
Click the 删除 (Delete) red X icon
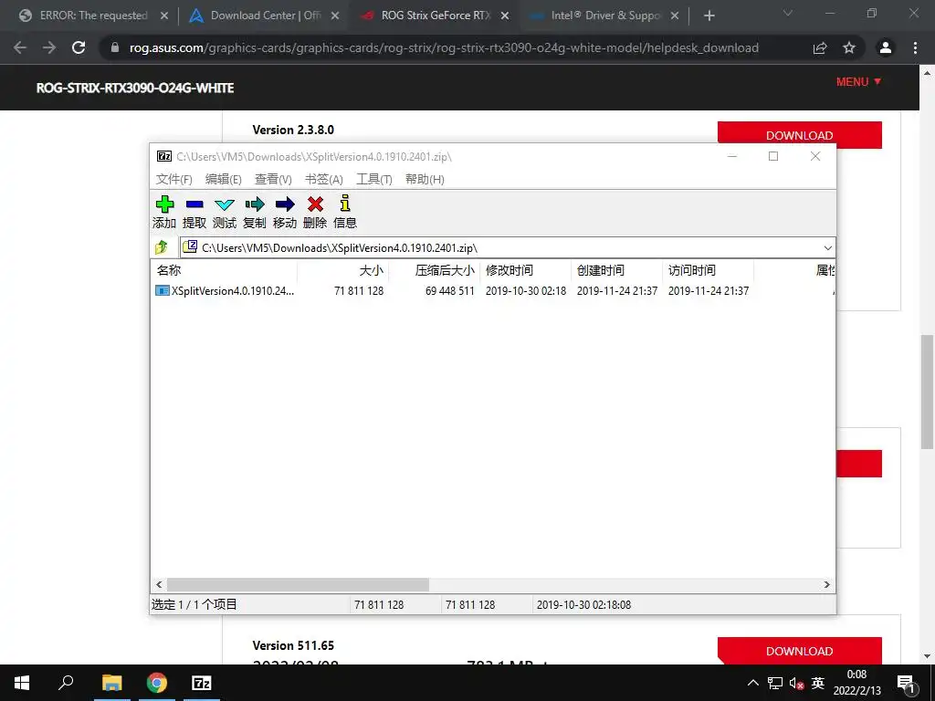click(315, 204)
